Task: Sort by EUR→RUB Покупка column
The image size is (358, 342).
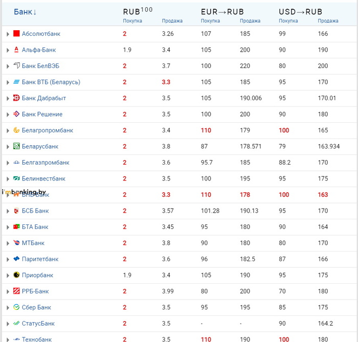Action: point(210,21)
